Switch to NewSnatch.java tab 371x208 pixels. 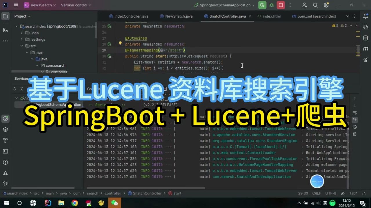click(176, 16)
